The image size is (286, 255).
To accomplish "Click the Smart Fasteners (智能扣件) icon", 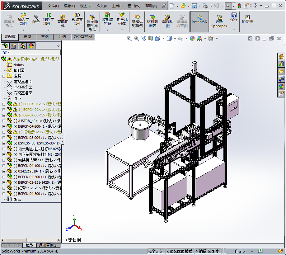I will 63,21.
